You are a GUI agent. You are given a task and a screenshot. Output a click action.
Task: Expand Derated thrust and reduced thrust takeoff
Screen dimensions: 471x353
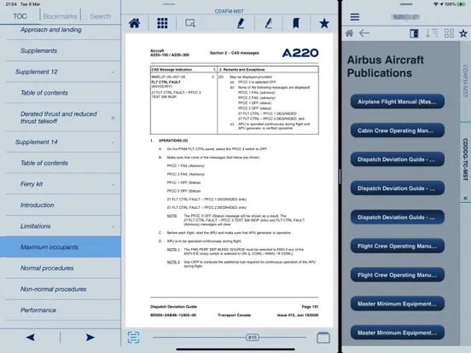tap(113, 118)
